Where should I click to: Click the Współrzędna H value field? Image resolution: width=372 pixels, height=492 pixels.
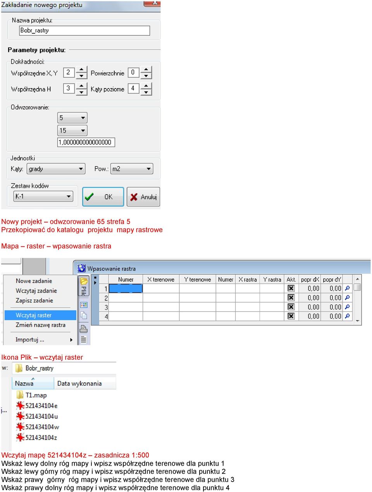coord(69,88)
